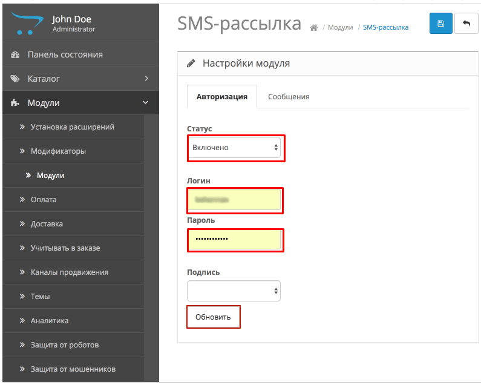The image size is (481, 385).
Task: Click the Модули puzzle-piece icon
Action: (15, 103)
